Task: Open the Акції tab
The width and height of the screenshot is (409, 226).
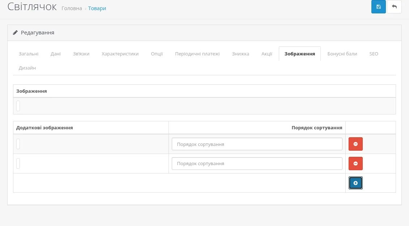Action: pos(267,54)
